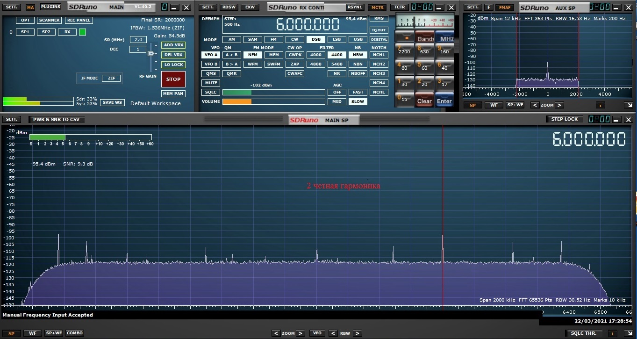637x339 pixels.
Task: Switch AUX SP to WF view
Action: tap(494, 105)
